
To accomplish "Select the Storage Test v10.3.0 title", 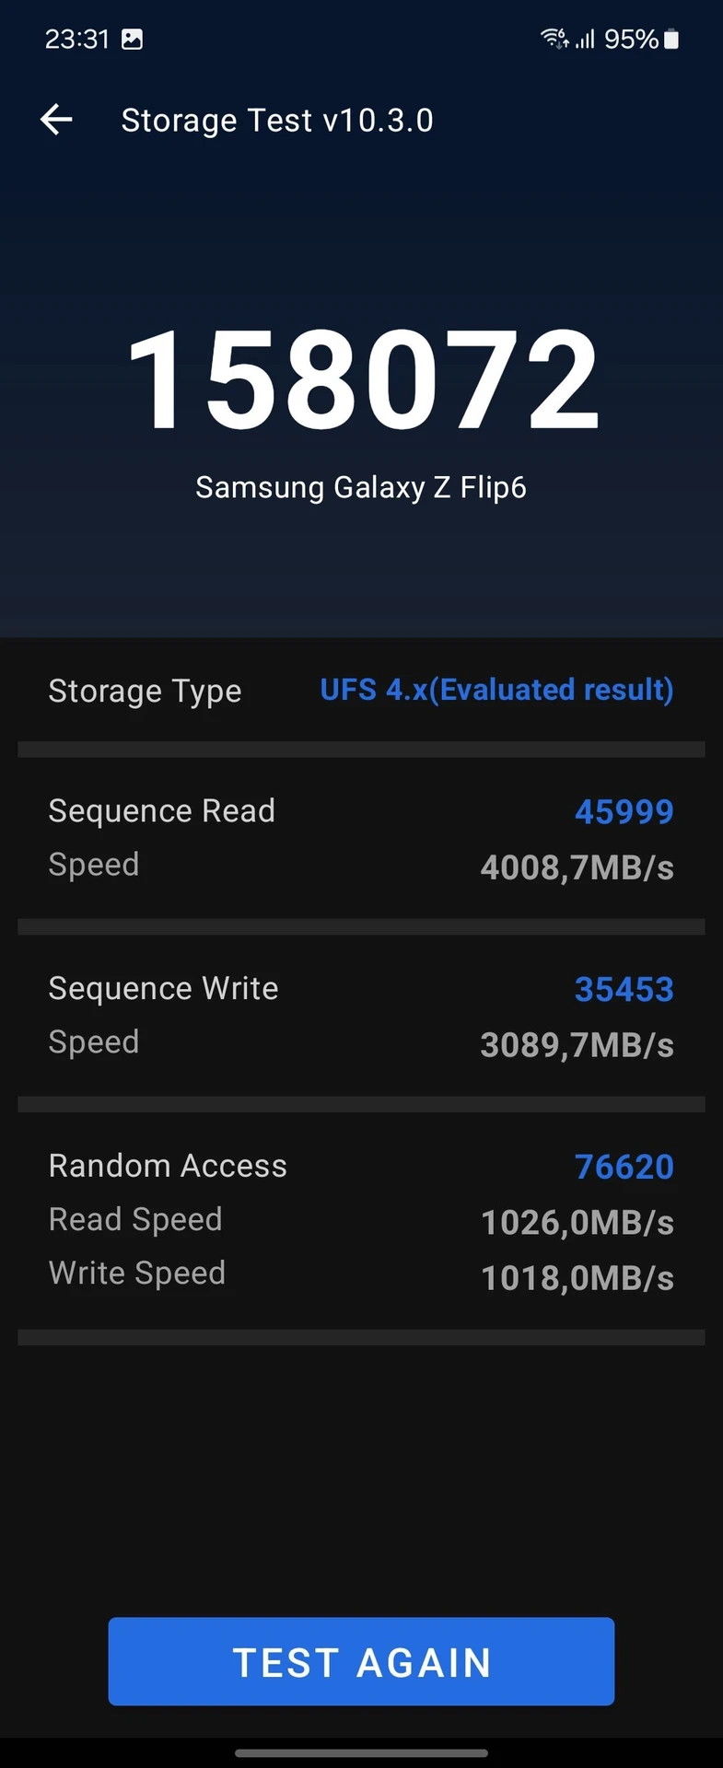I will pos(277,121).
